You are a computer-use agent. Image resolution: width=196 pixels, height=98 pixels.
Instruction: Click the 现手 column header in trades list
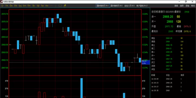(x=182, y=75)
